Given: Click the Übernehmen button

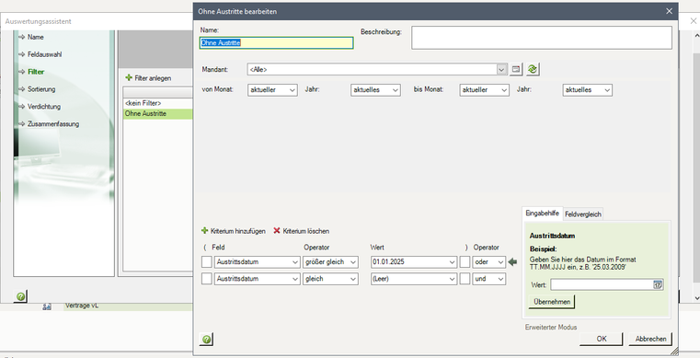Looking at the screenshot, I should [x=552, y=302].
